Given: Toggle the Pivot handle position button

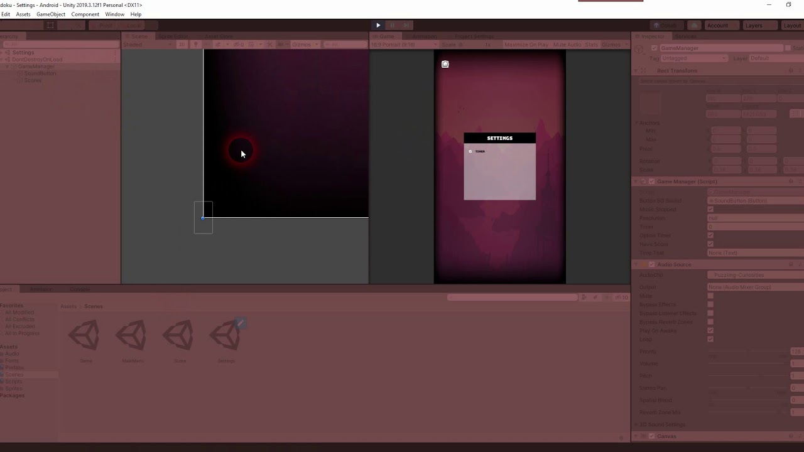Looking at the screenshot, I should tap(103, 25).
